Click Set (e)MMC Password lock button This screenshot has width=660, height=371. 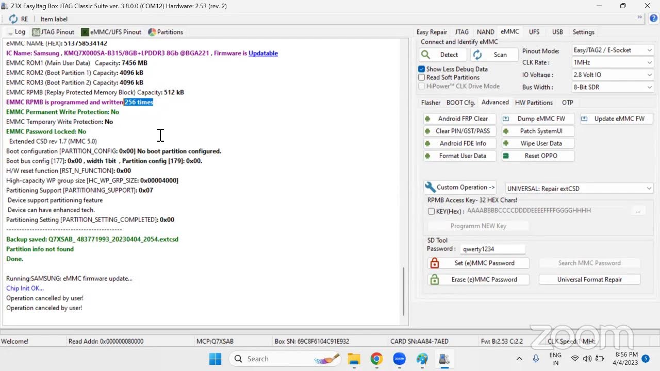click(478, 263)
